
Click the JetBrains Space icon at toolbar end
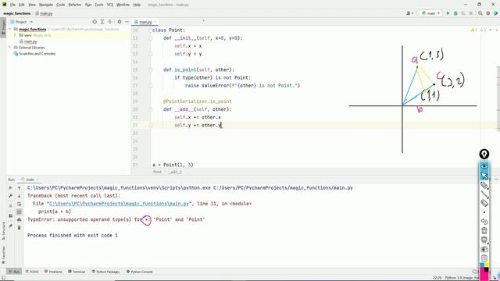495,13
